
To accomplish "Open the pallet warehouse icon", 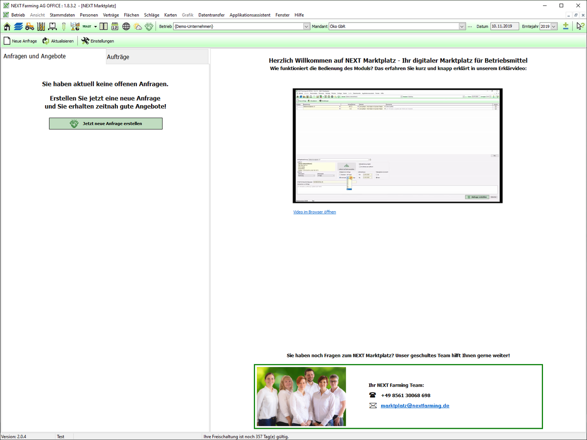I will [52, 26].
